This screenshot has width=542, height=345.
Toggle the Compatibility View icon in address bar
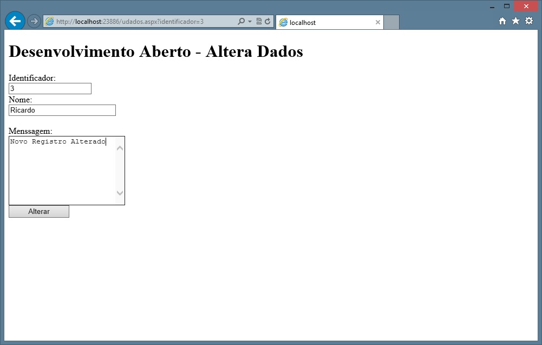coord(259,22)
